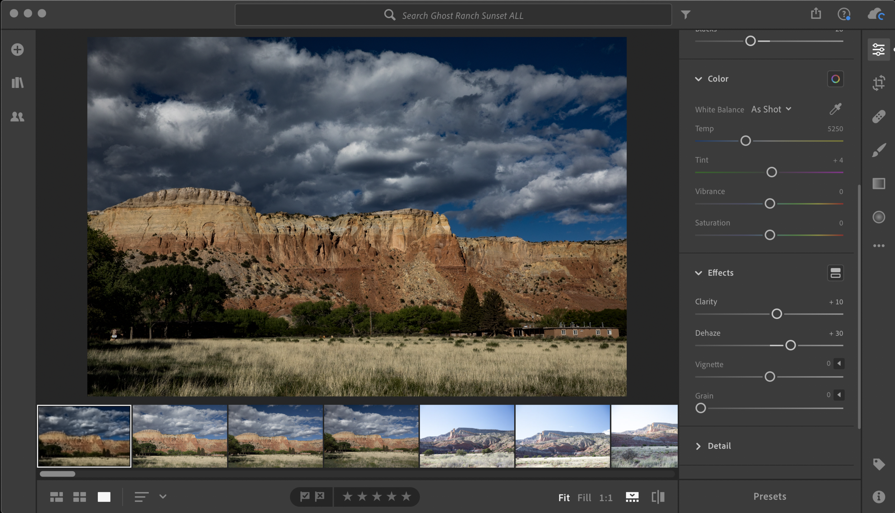Open the My Photos library icon

[x=17, y=83]
